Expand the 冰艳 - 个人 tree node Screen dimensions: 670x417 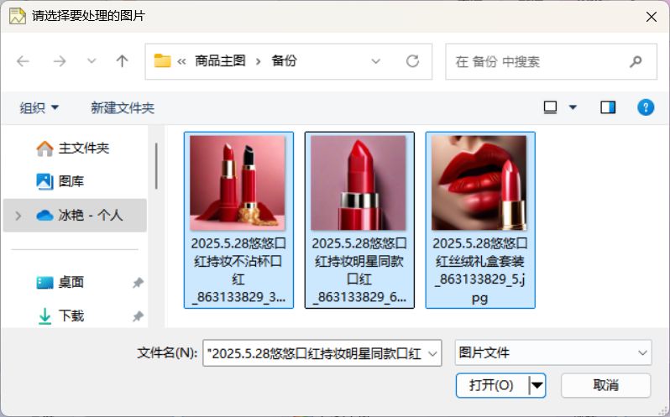coord(18,216)
